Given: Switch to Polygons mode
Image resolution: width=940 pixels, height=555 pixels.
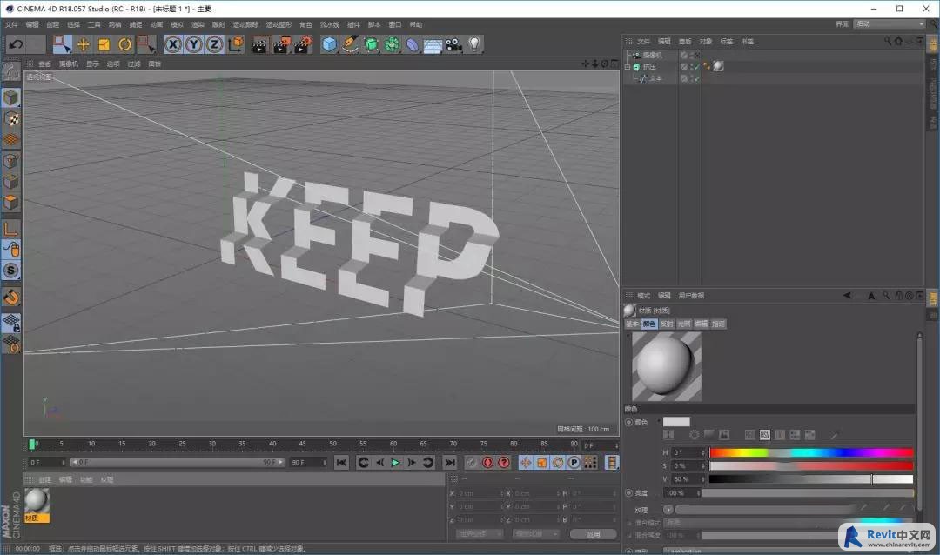Looking at the screenshot, I should click(x=10, y=203).
